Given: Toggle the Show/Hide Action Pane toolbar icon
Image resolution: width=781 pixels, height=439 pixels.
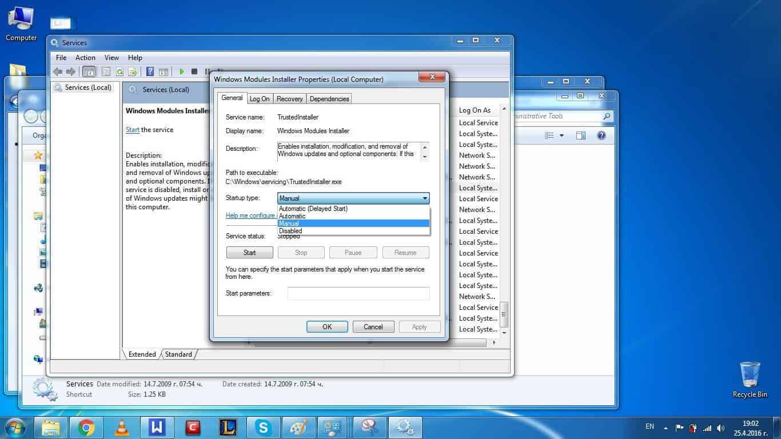Looking at the screenshot, I should tap(163, 71).
